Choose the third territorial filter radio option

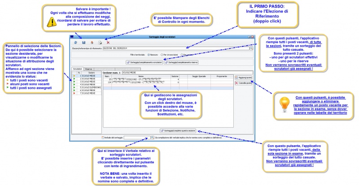(182, 55)
